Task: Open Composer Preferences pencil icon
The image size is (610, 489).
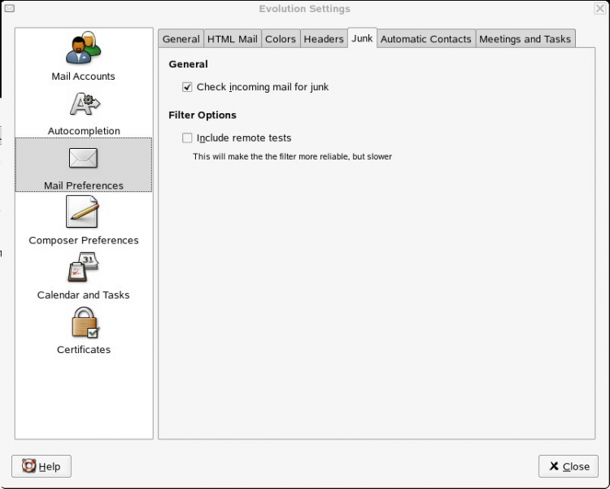Action: (x=83, y=213)
